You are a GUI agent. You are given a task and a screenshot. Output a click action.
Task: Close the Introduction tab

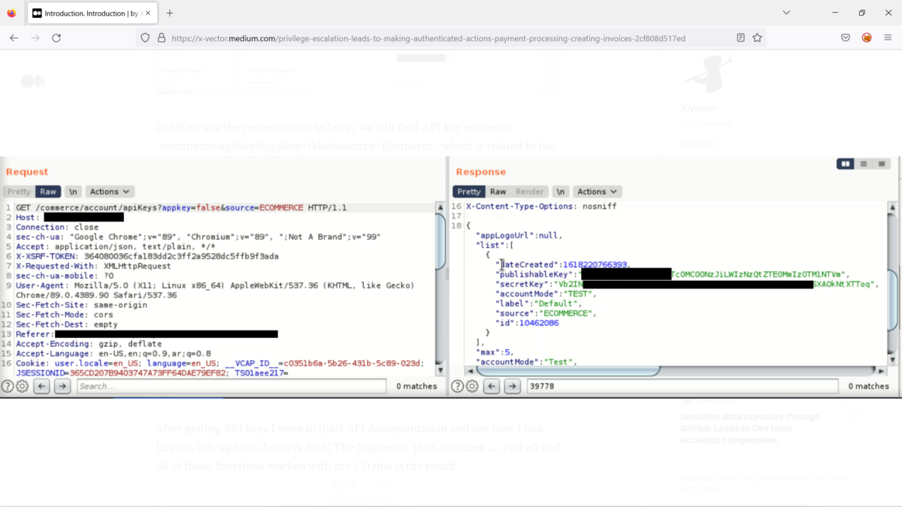(148, 13)
